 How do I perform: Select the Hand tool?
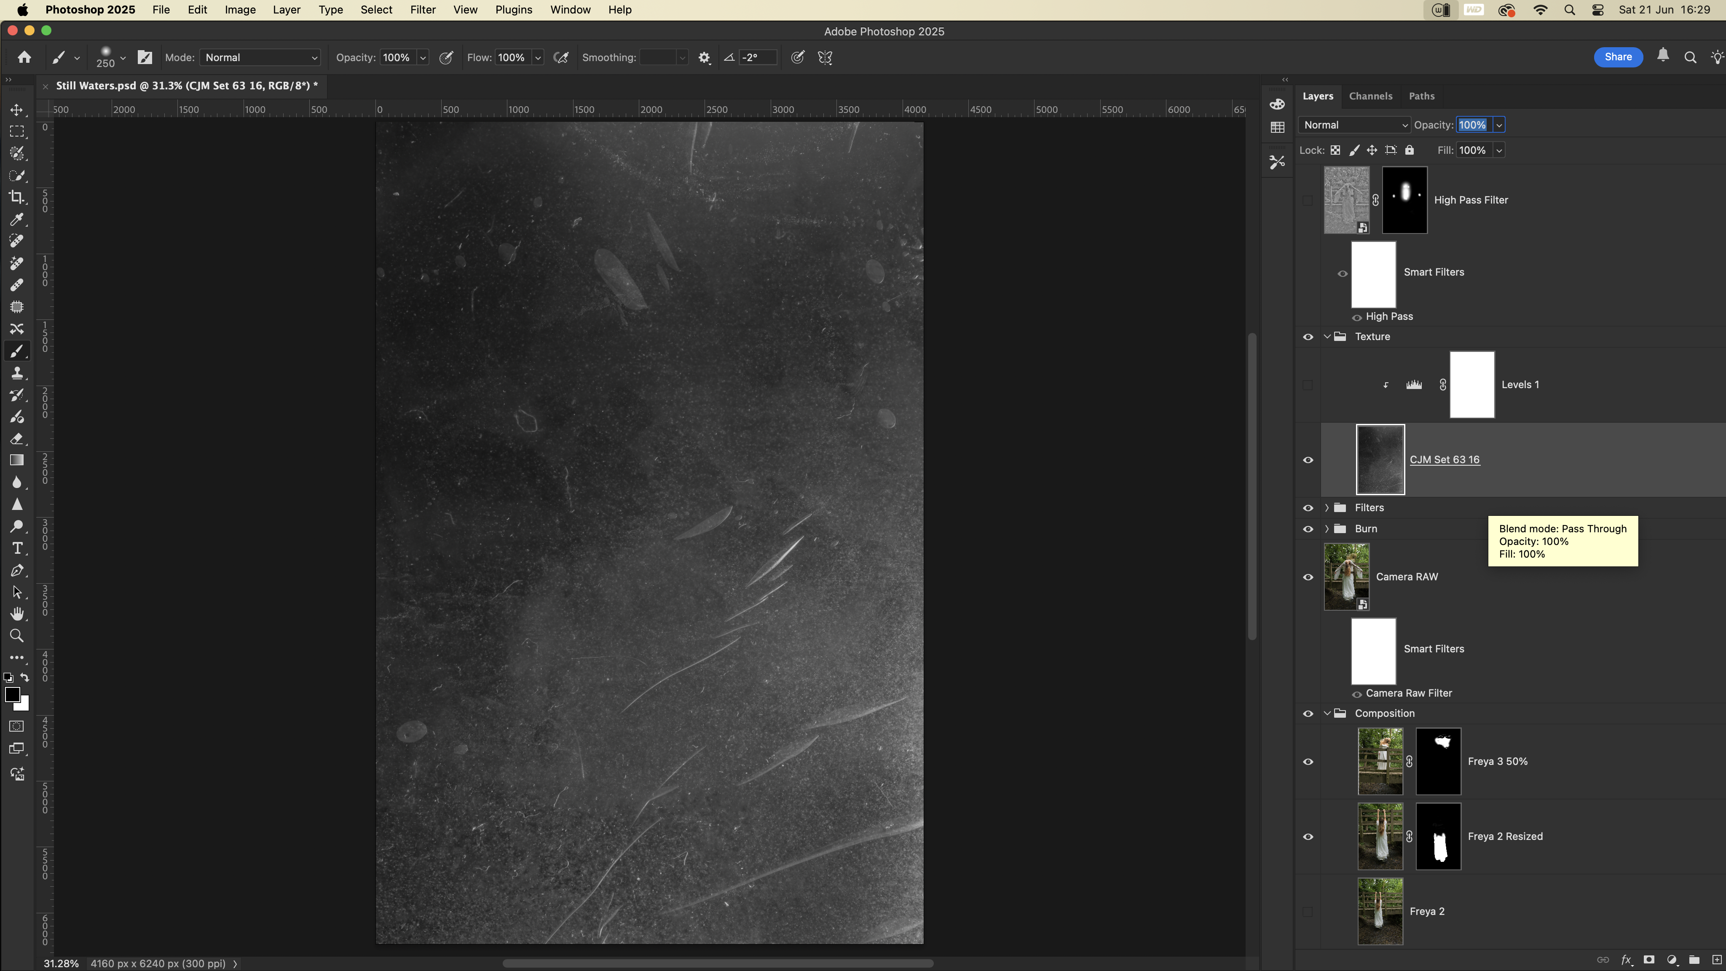pyautogui.click(x=17, y=614)
